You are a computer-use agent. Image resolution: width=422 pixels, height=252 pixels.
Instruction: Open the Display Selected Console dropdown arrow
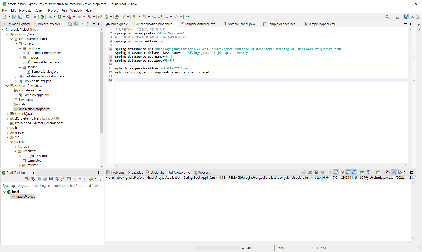pyautogui.click(x=373, y=172)
